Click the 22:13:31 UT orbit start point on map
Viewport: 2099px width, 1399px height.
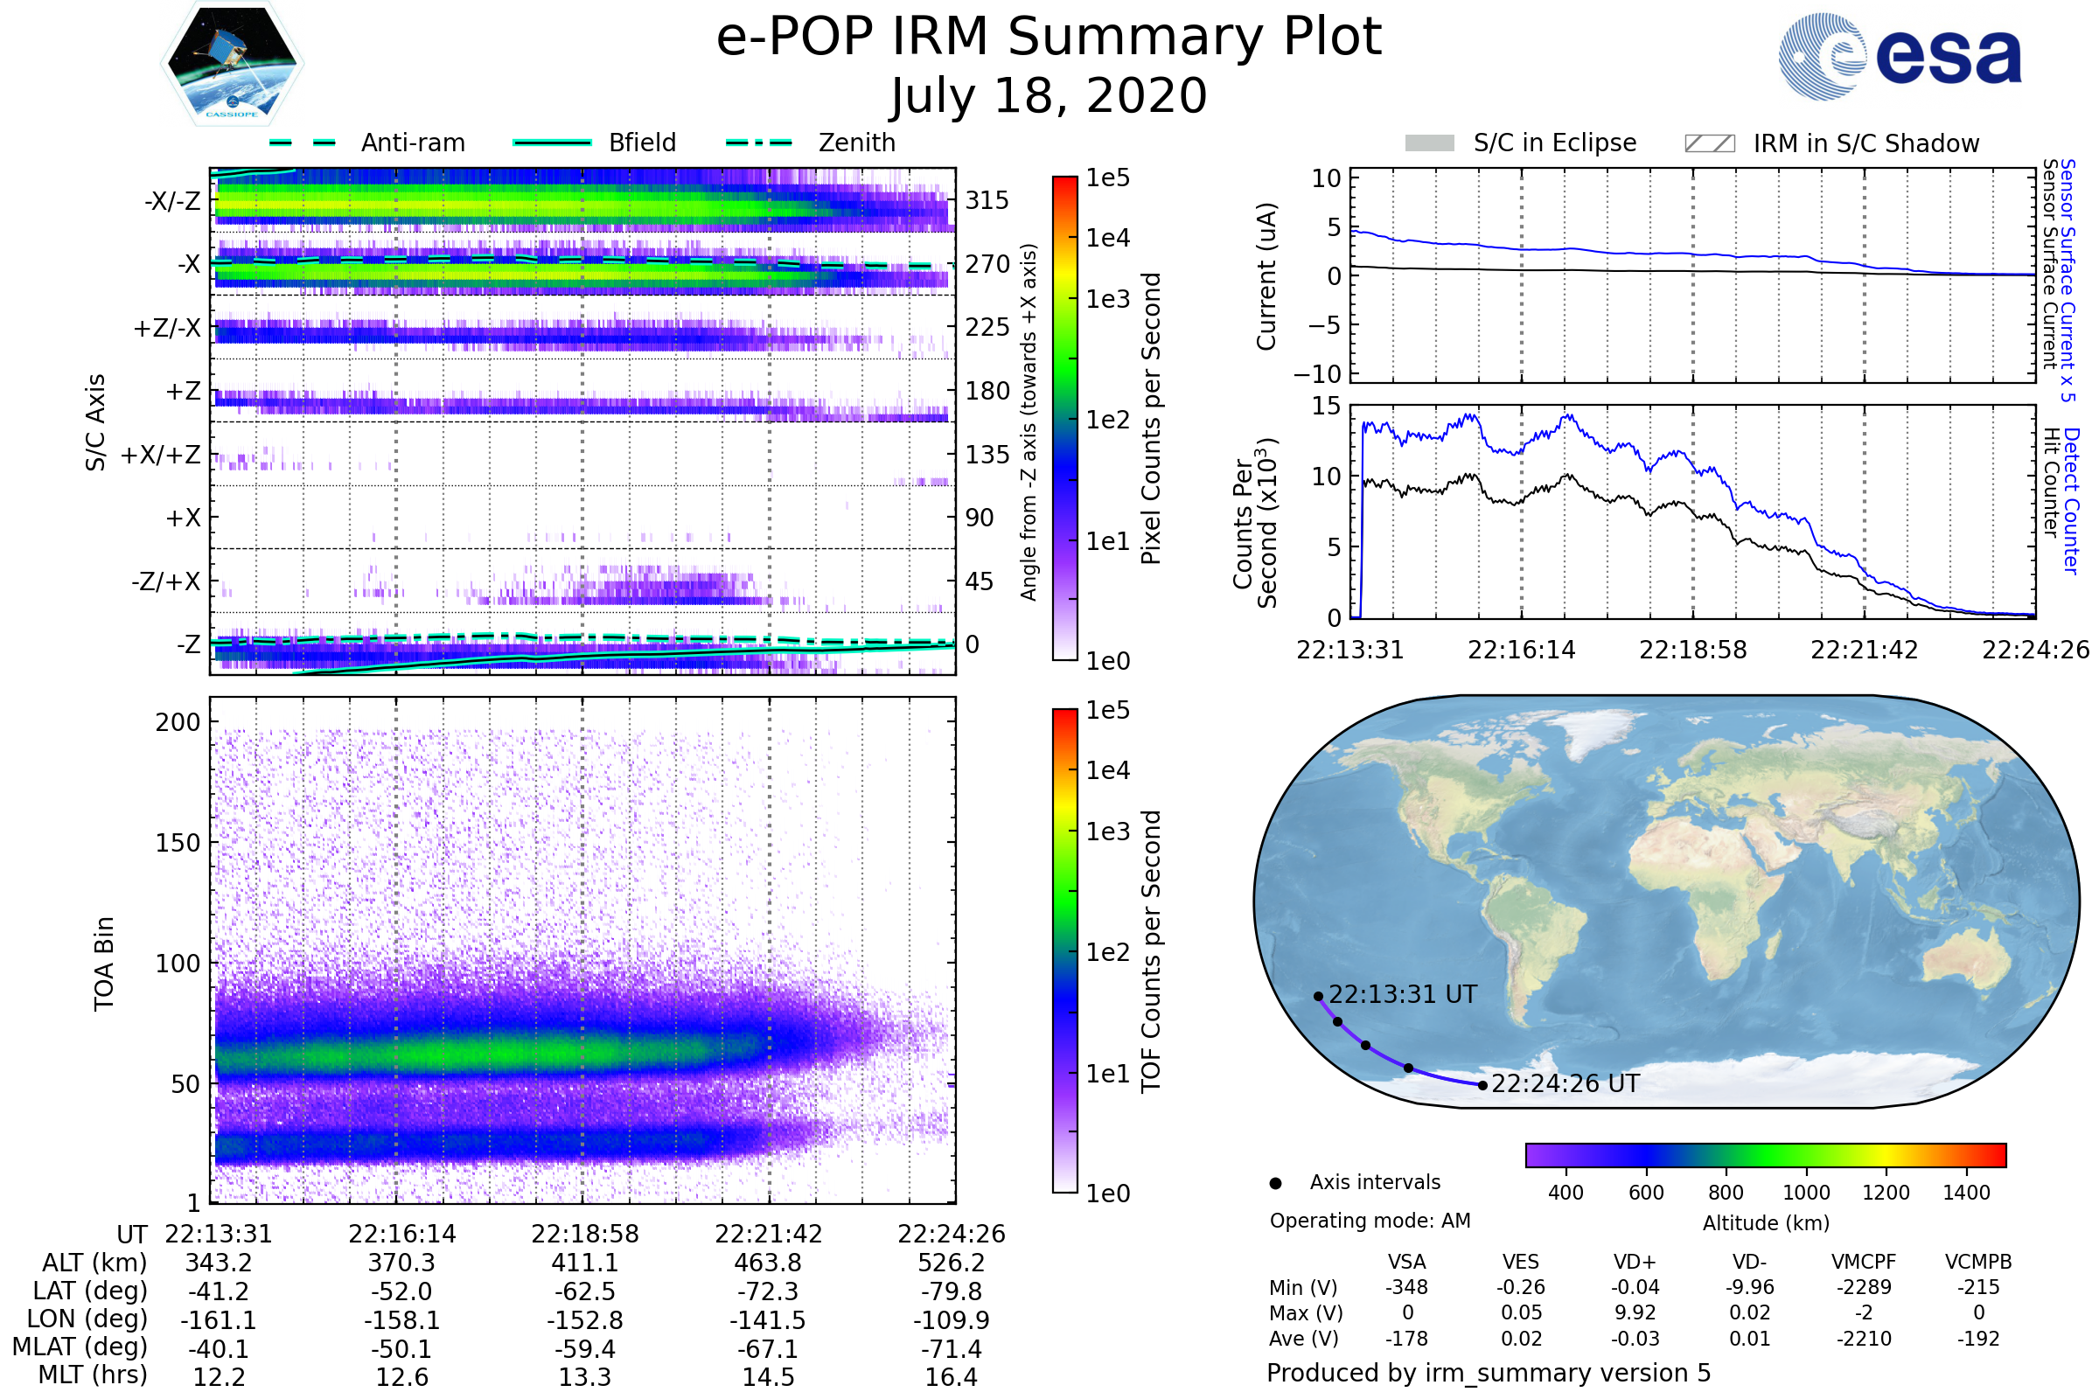click(1318, 996)
